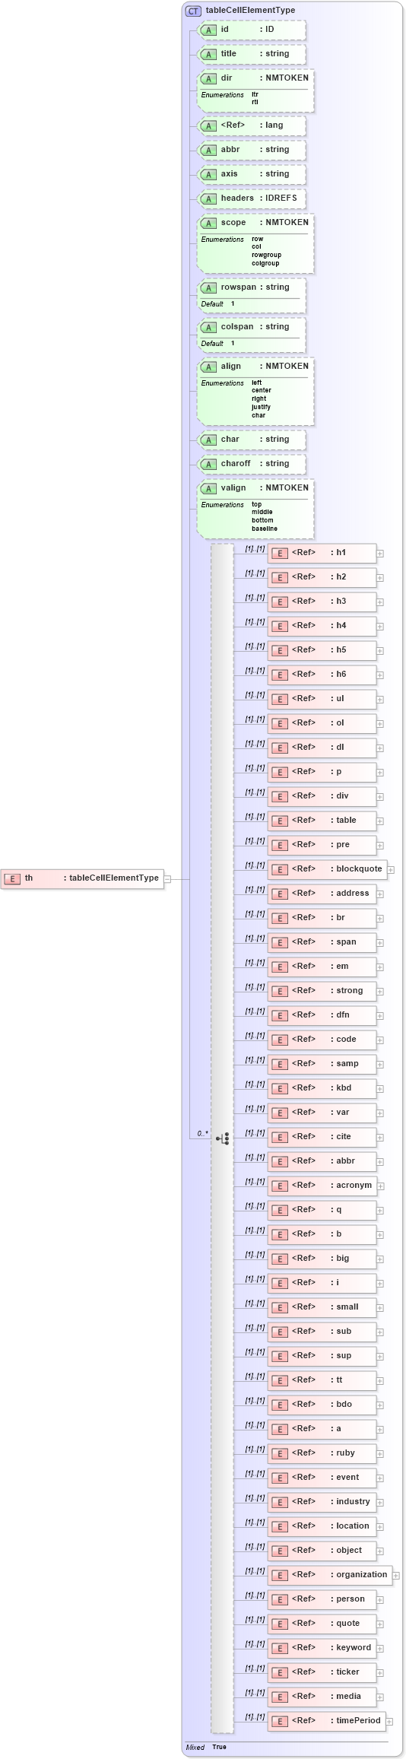Click the E icon of the h1 reference
Viewport: 406px width, 1759px height.
coord(280,553)
